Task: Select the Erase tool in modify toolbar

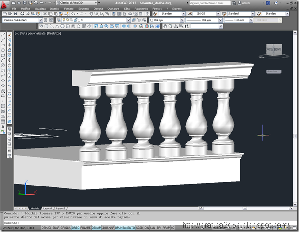Action: point(10,35)
